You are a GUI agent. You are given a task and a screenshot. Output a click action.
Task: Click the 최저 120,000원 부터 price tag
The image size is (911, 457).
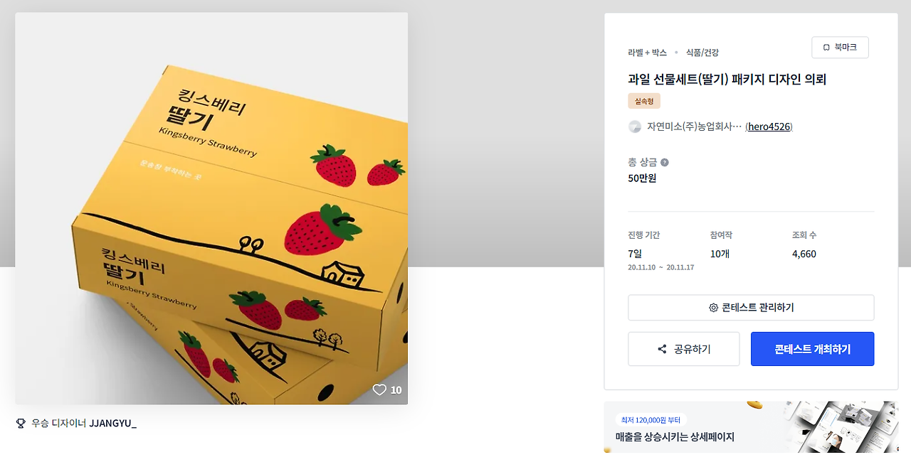651,419
